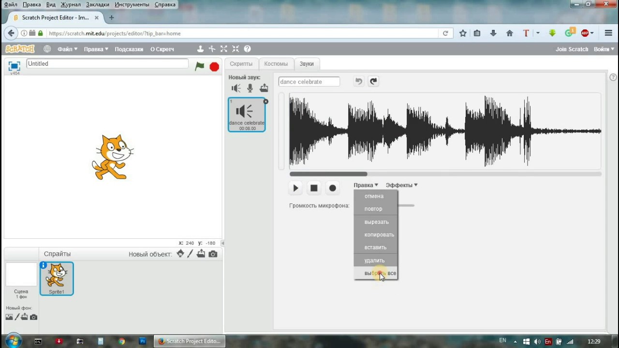Choose отмена from the edit menu
The height and width of the screenshot is (348, 619).
pyautogui.click(x=376, y=196)
